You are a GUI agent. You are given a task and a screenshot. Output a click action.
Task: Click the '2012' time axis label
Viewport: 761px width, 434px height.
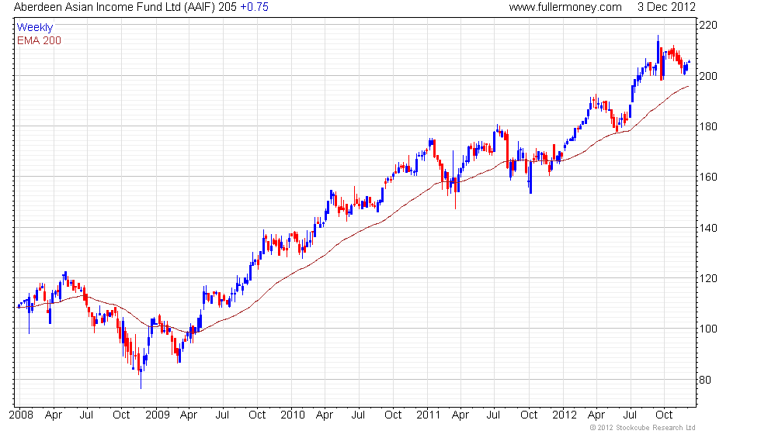[x=565, y=415]
